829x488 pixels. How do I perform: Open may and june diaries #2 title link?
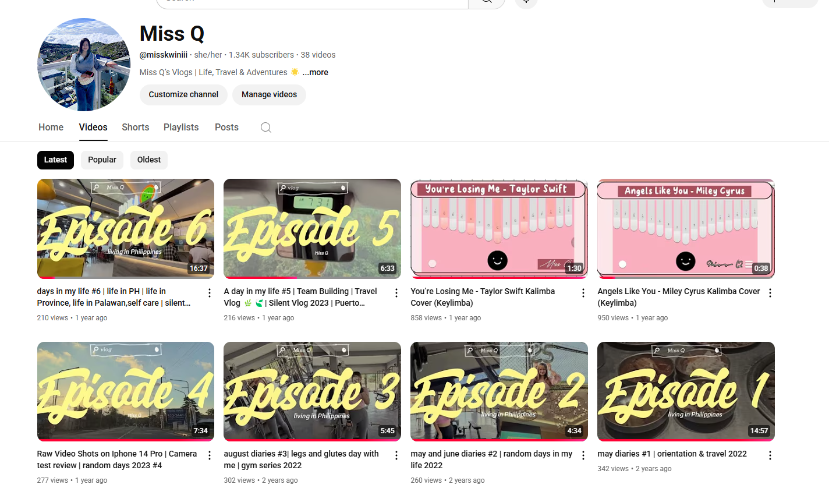coord(491,459)
